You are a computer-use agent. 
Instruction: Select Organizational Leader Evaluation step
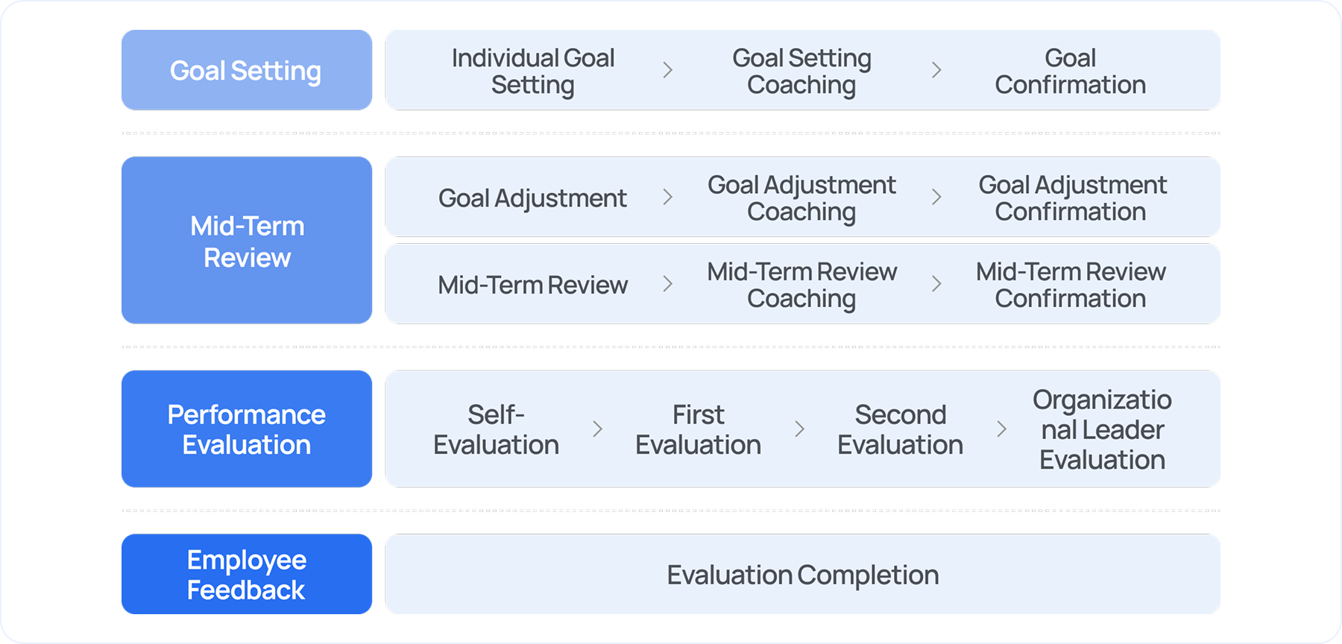point(1102,429)
